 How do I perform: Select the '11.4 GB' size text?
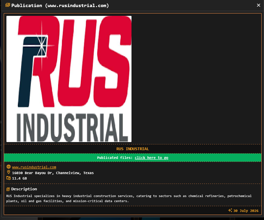click(x=19, y=178)
